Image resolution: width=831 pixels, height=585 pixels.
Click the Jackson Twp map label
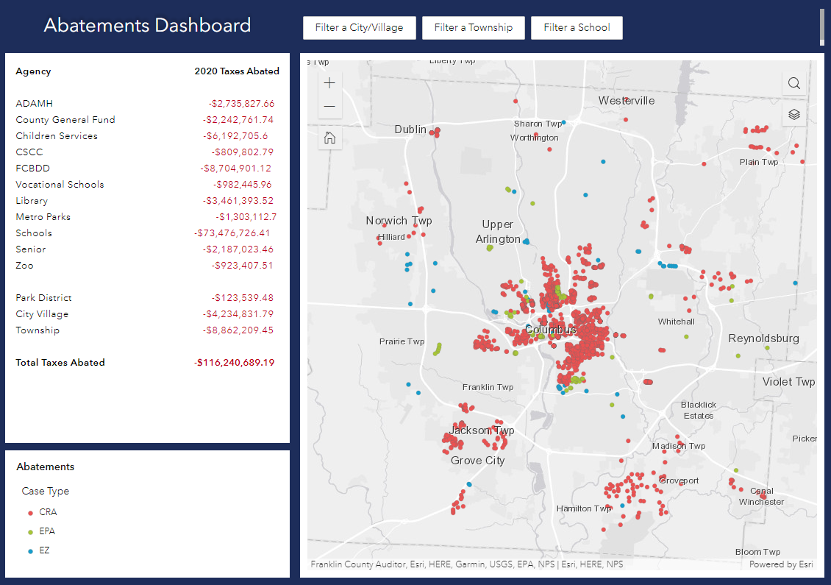pos(482,430)
